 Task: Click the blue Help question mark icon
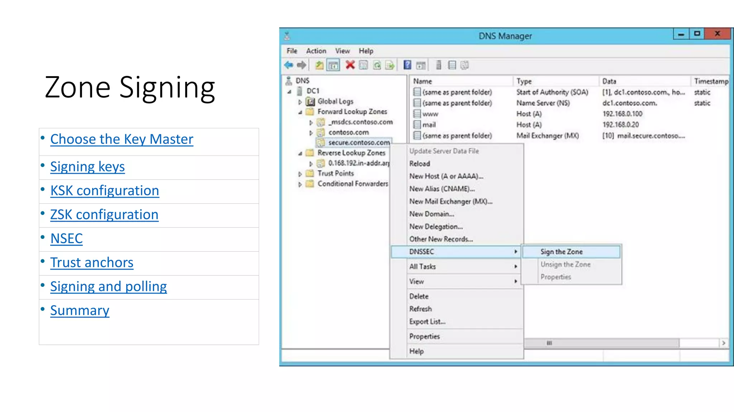407,65
